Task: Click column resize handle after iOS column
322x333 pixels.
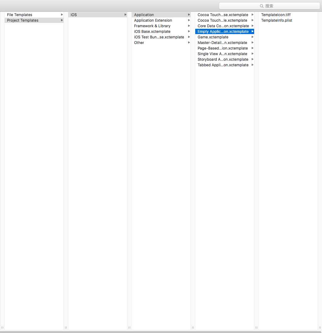Action: 129,327
